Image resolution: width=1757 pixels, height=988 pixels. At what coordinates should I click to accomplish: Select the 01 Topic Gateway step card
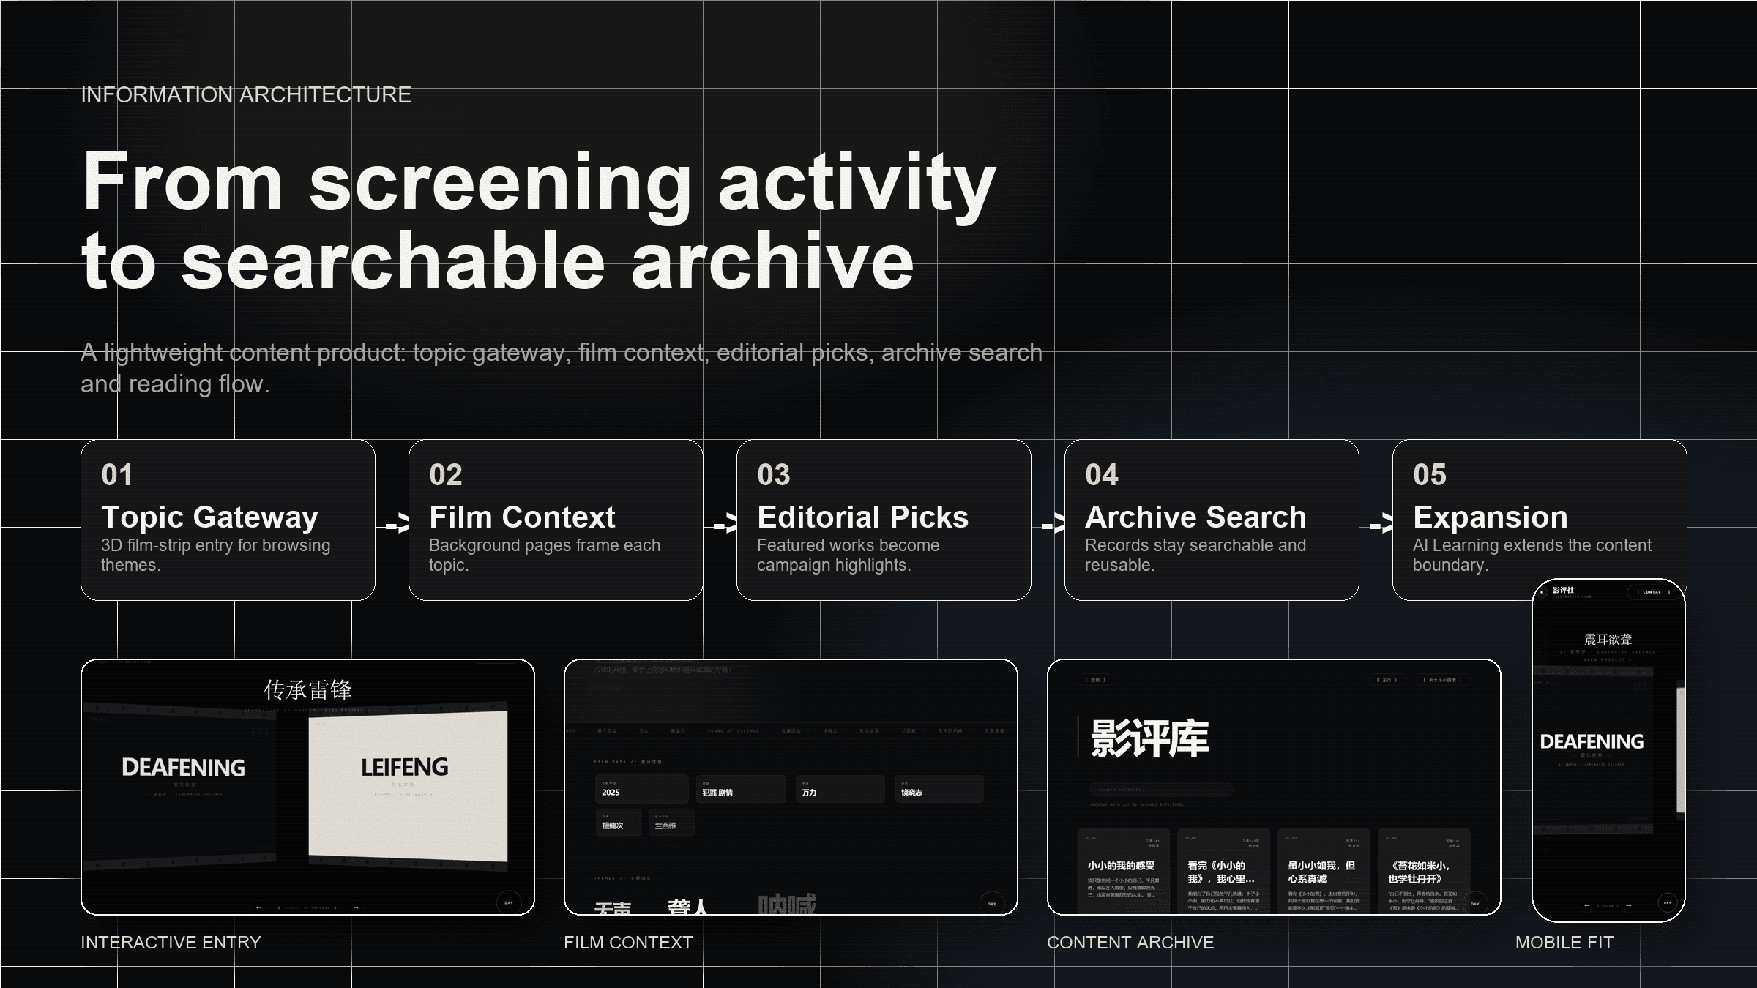(228, 520)
